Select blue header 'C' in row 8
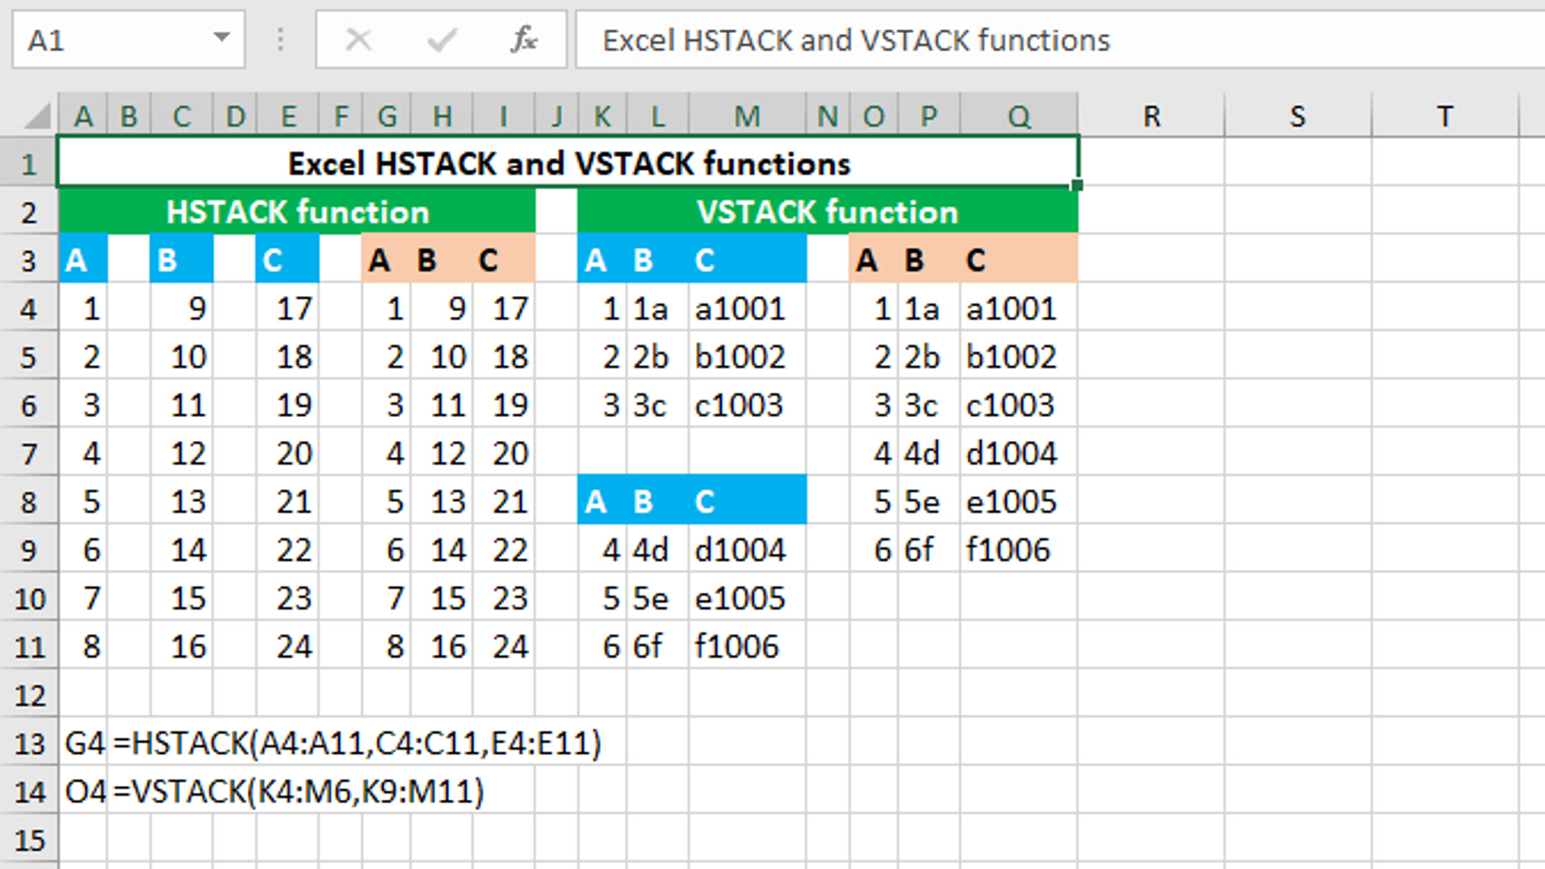Image resolution: width=1545 pixels, height=869 pixels. (747, 501)
